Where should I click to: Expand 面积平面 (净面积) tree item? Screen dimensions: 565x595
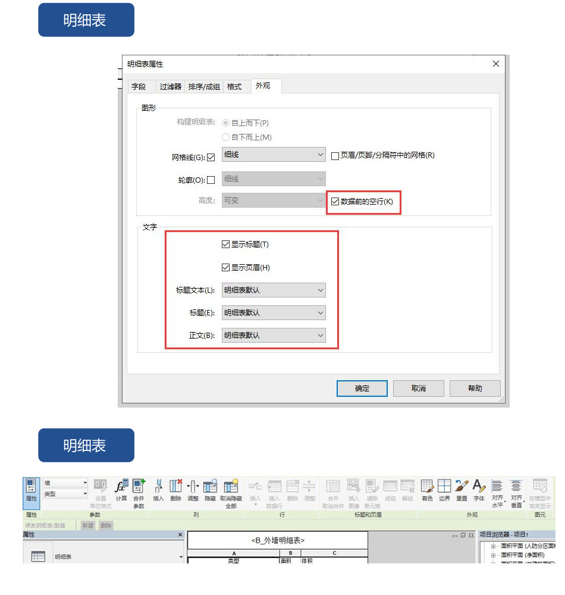tap(493, 555)
